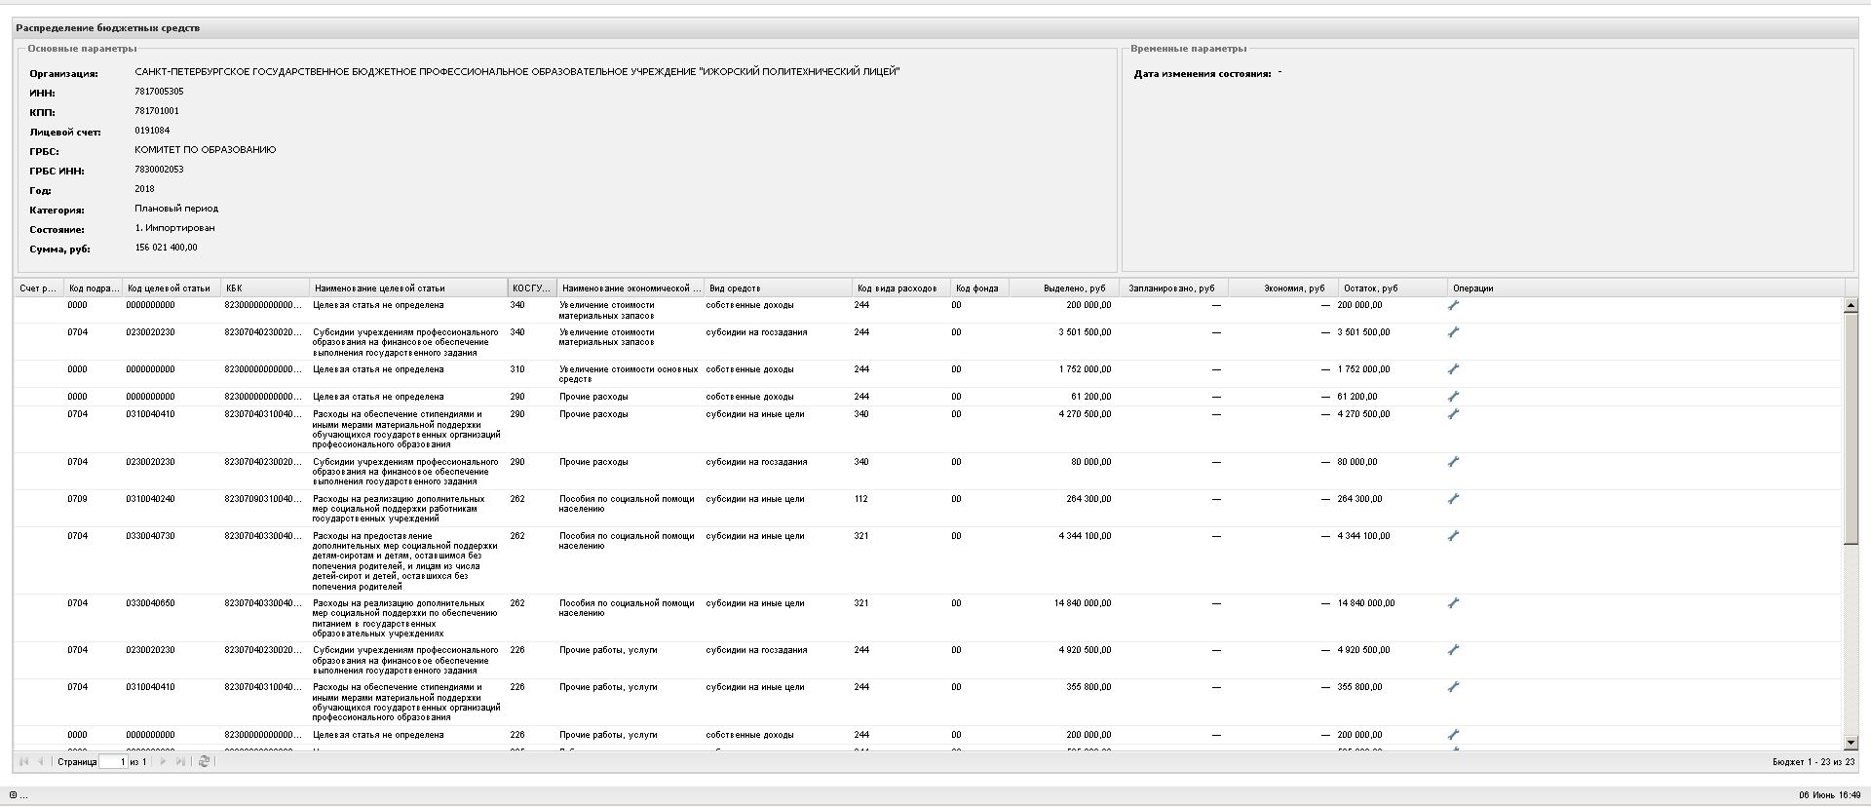This screenshot has width=1871, height=807.
Task: Select the Сумма value 156 021 400,00
Action: click(x=167, y=248)
